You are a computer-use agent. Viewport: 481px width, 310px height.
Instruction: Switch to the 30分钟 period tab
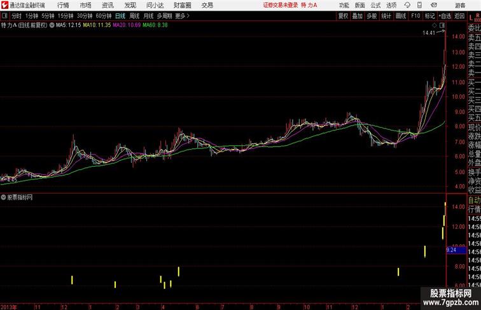click(85, 16)
